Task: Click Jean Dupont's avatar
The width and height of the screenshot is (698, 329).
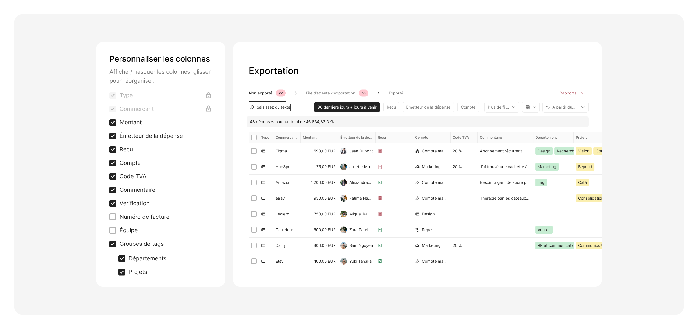Action: [343, 151]
